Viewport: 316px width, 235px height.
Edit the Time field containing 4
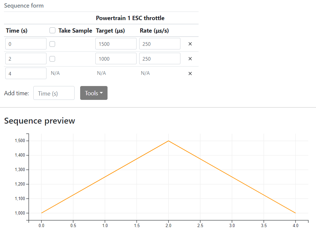(26, 73)
